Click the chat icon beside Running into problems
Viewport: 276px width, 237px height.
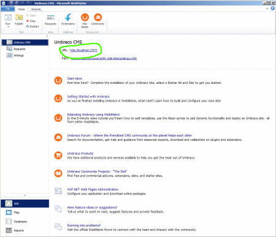(x=58, y=227)
